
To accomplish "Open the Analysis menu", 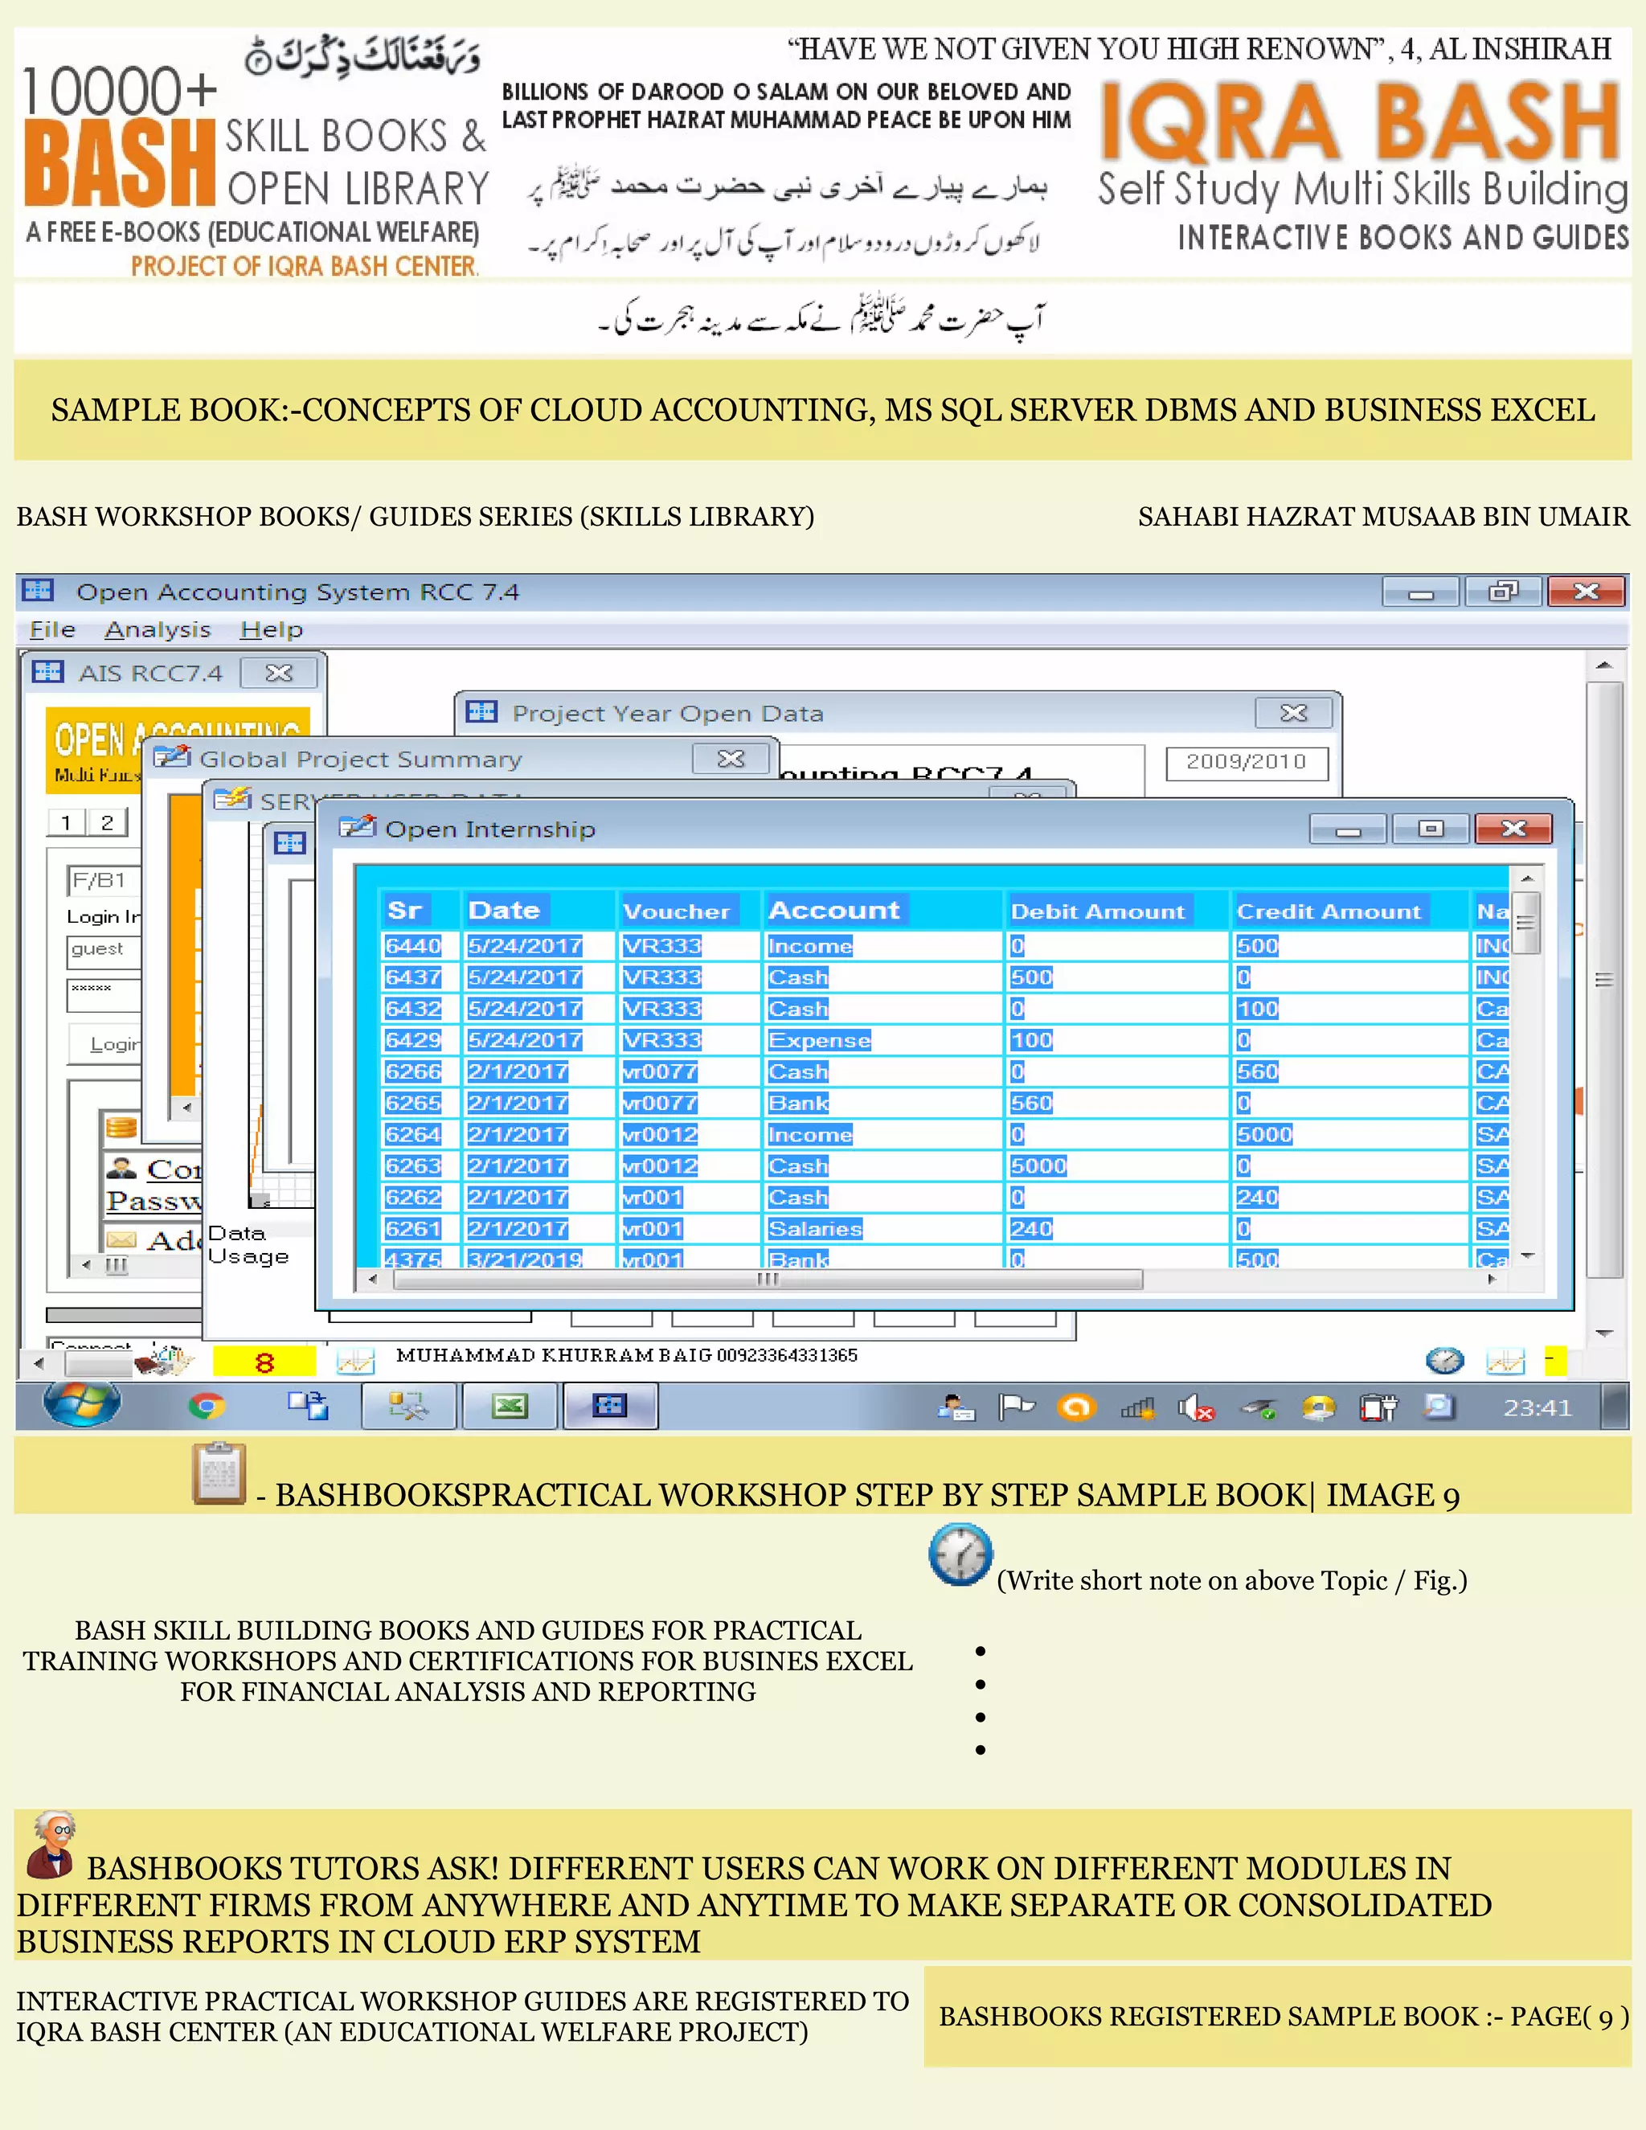I will (x=157, y=630).
